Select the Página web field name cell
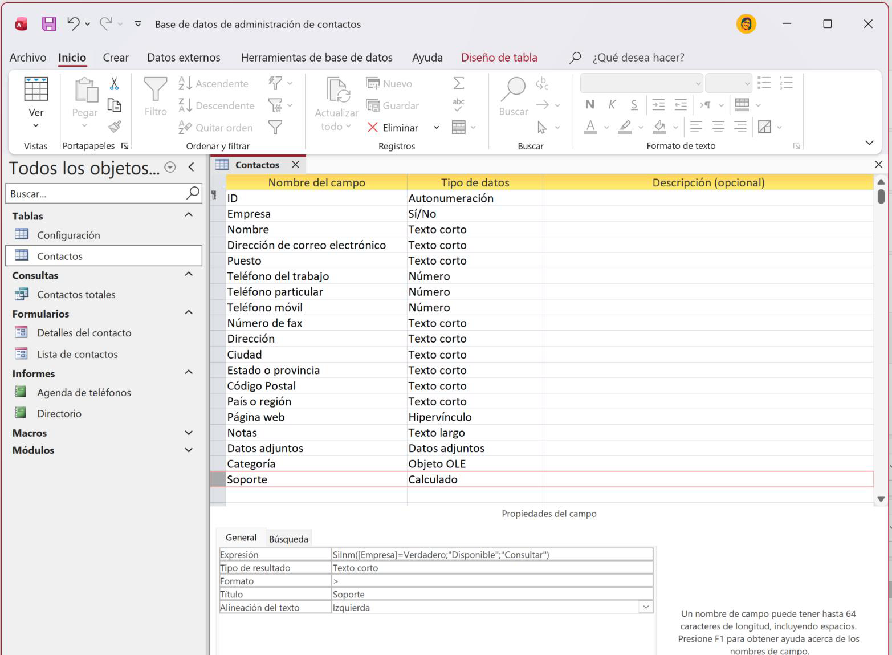Viewport: 892px width, 655px height. coord(316,417)
